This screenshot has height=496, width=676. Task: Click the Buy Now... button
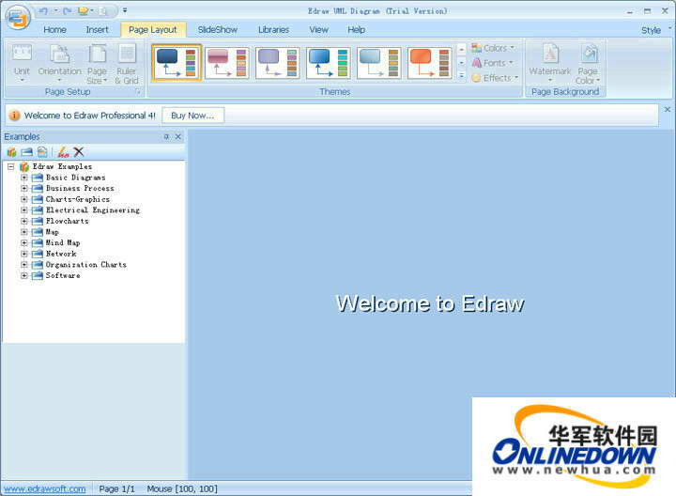[192, 116]
